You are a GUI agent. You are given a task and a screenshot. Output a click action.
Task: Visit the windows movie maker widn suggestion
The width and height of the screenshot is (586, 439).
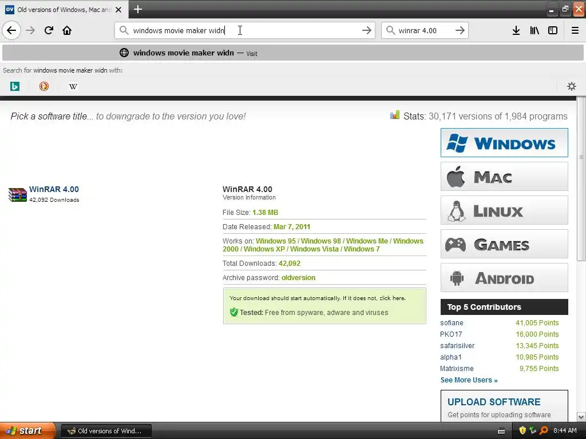(293, 53)
